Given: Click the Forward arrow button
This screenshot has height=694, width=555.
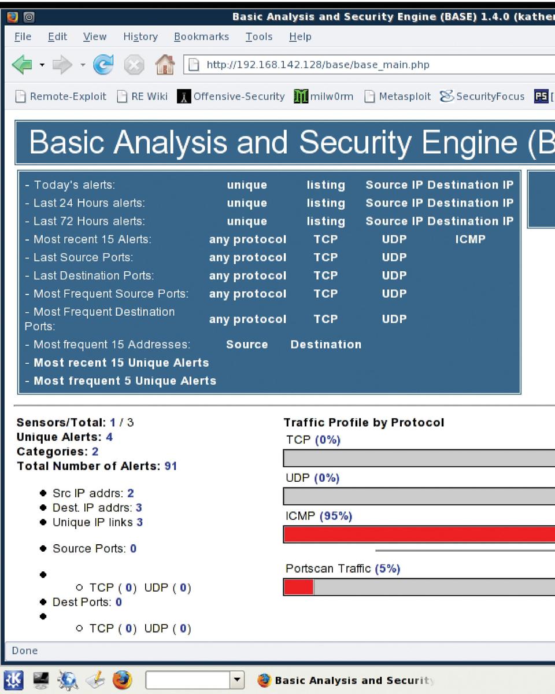Looking at the screenshot, I should pos(62,65).
